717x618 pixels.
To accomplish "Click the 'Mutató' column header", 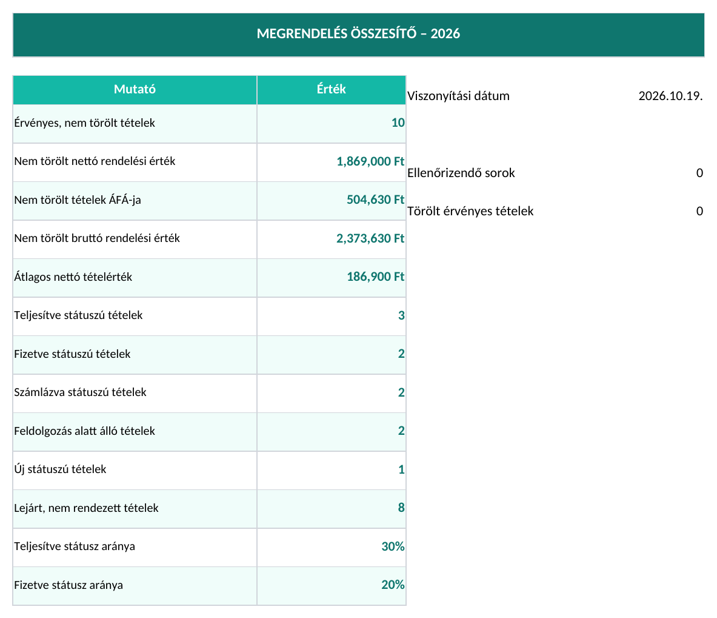I will click(x=135, y=90).
